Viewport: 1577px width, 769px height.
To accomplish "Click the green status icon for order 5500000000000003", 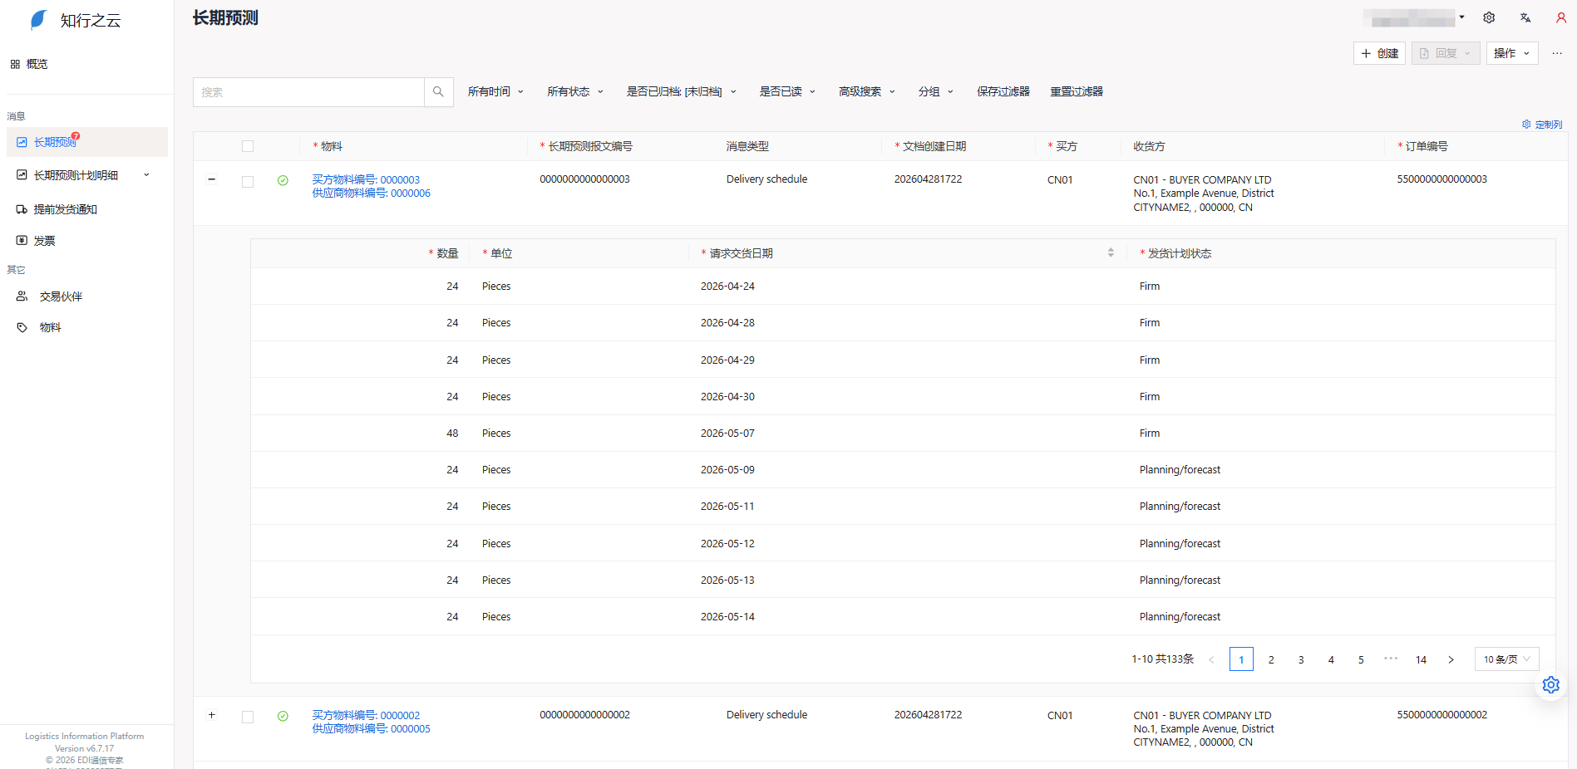I will tap(283, 180).
